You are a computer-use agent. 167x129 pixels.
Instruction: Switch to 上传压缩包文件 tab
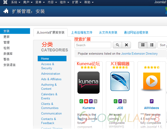coord(82,33)
